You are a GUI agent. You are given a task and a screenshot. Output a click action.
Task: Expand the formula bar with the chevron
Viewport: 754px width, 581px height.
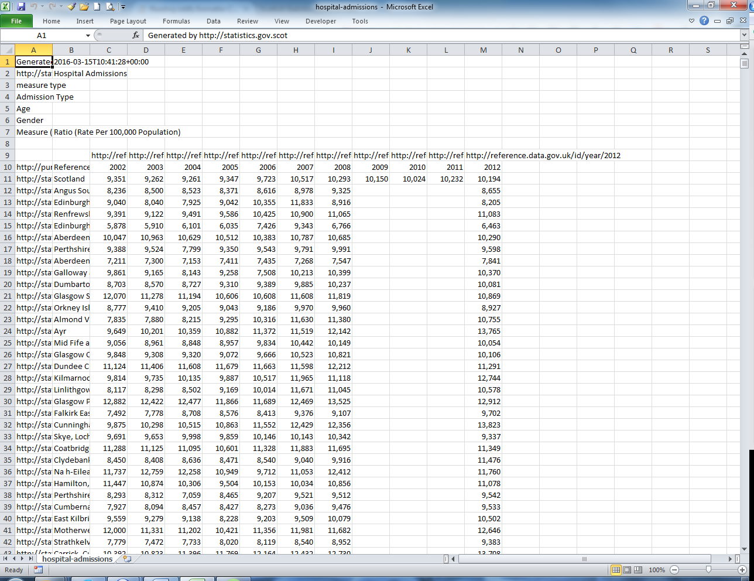(x=744, y=35)
